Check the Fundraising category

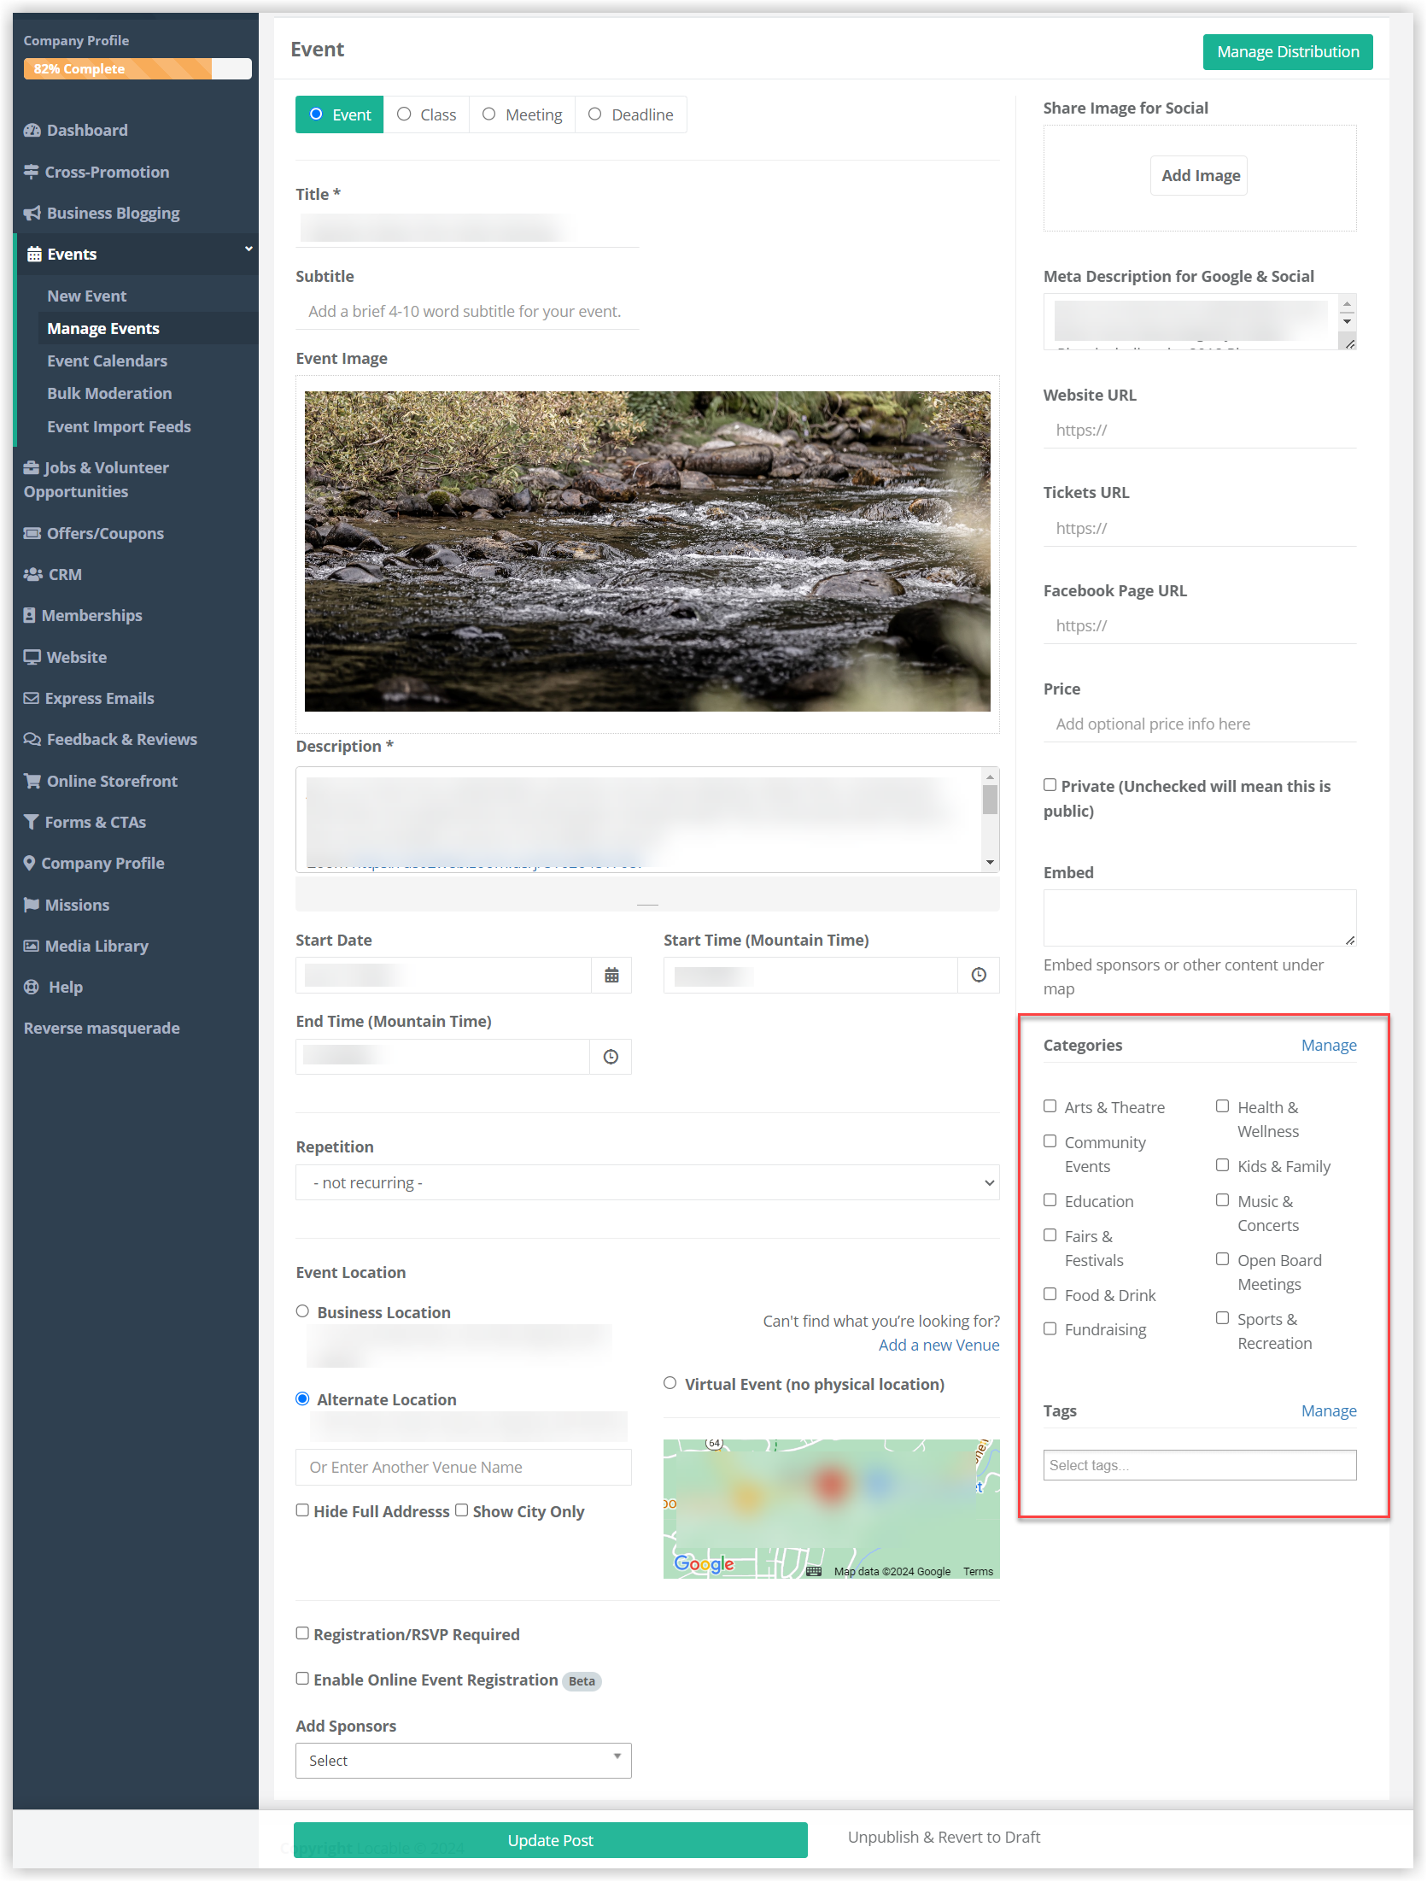click(1050, 1328)
